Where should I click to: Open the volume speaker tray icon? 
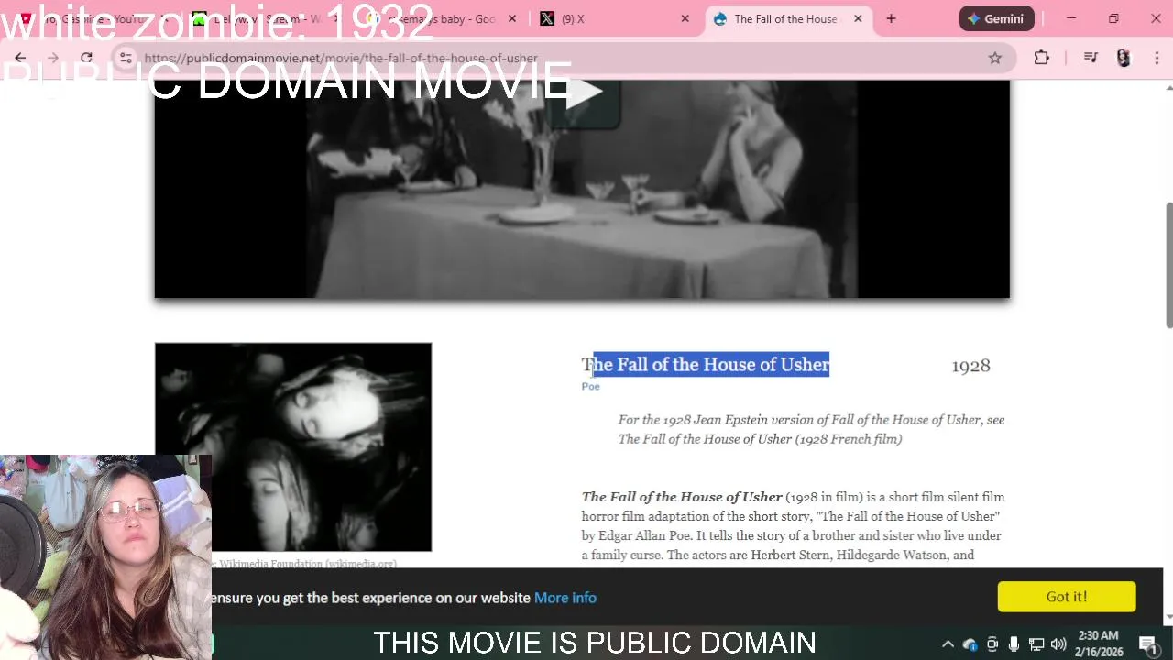[1058, 644]
